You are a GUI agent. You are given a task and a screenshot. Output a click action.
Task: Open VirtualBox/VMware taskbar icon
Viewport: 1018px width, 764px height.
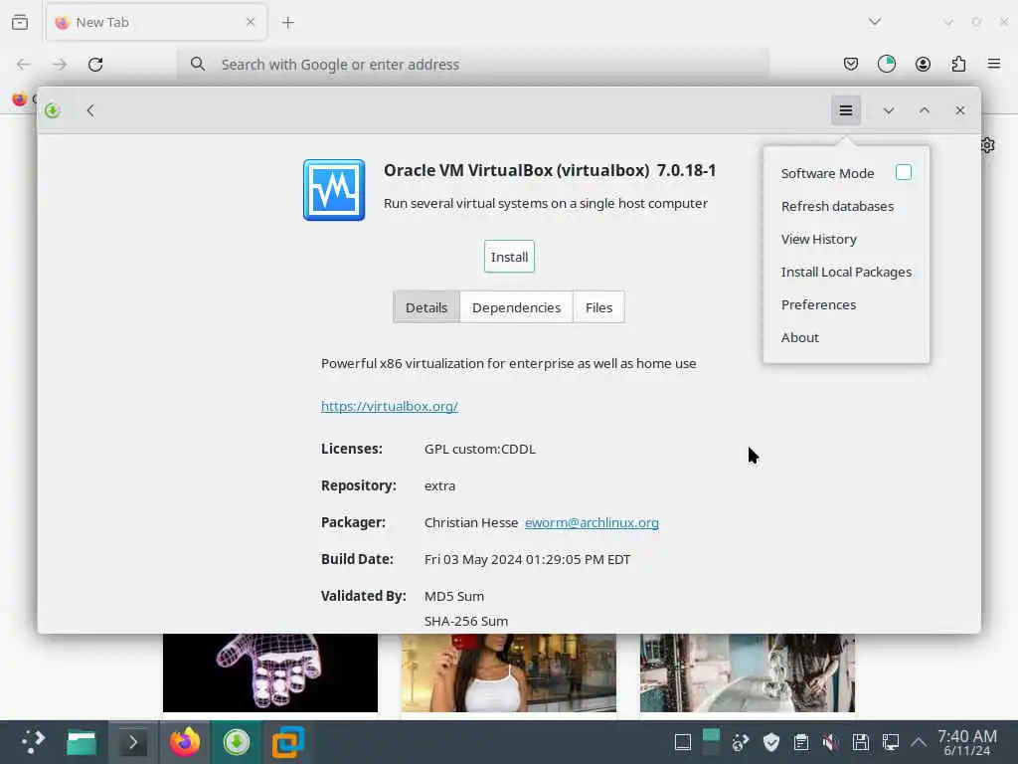tap(287, 742)
